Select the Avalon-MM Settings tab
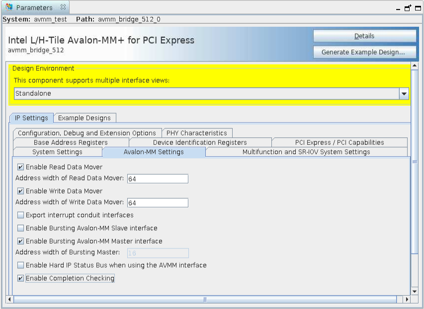424x309 pixels. coord(154,152)
